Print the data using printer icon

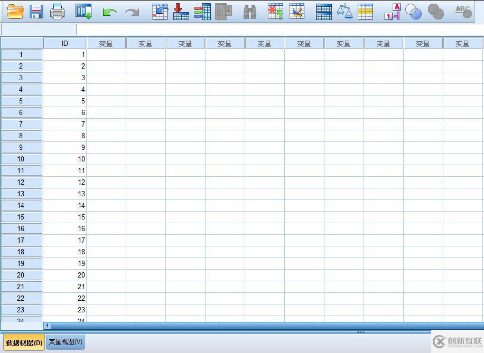tap(58, 12)
